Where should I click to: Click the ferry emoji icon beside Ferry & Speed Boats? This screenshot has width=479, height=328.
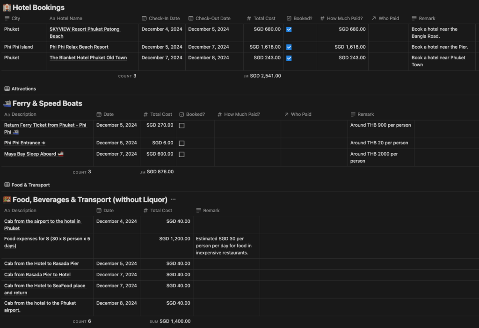7,103
